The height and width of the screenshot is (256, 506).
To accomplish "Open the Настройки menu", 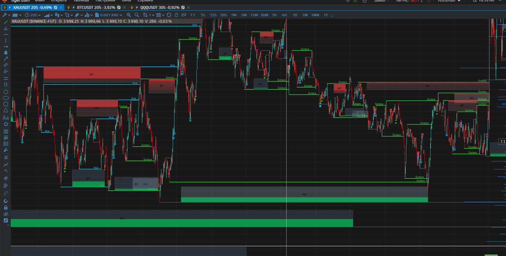I will pos(105,1).
